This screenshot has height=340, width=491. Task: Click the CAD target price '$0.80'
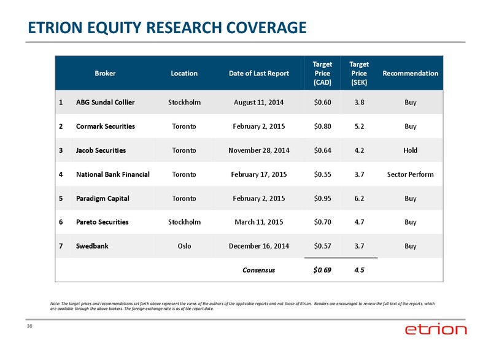pyautogui.click(x=323, y=126)
